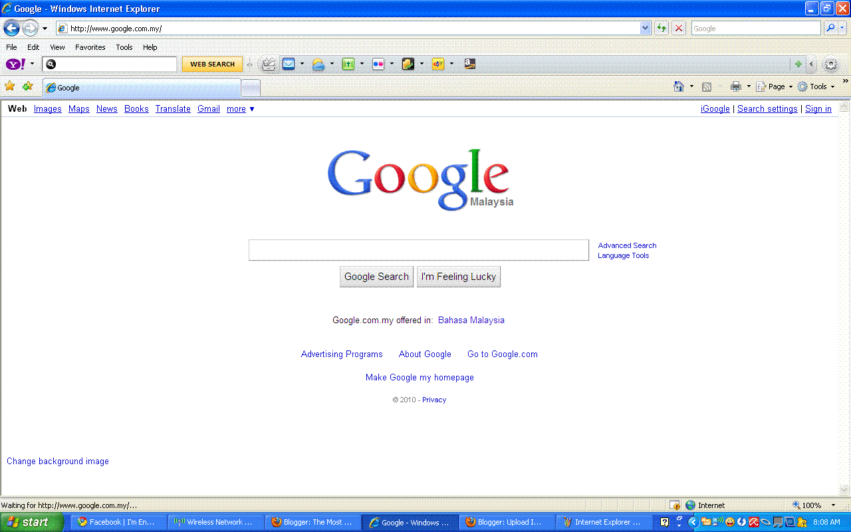
Task: Open the File menu
Action: [x=11, y=47]
